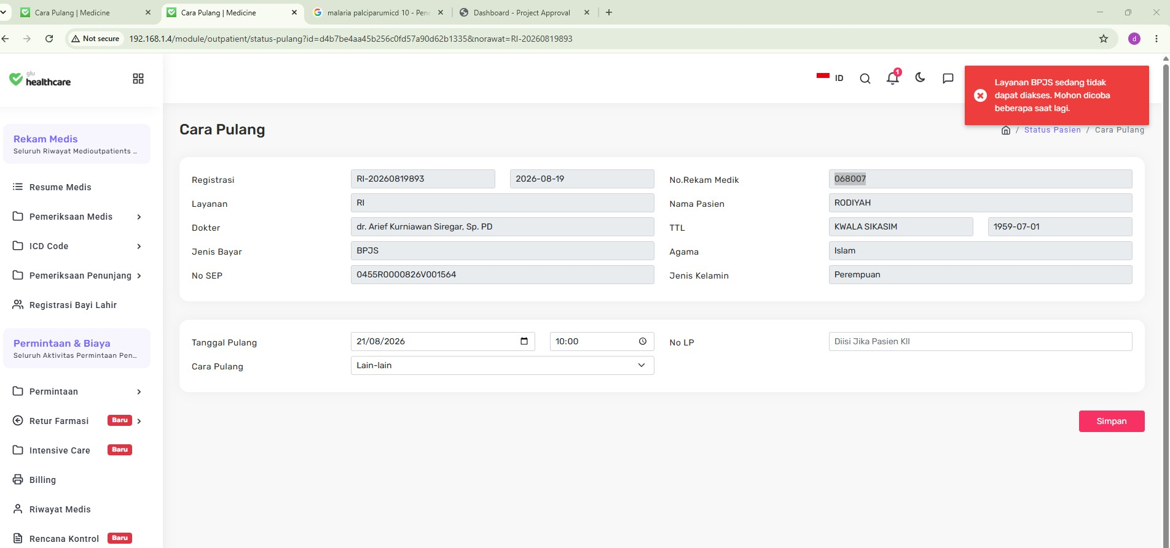Dismiss the red BPJS error toast icon
The width and height of the screenshot is (1170, 548).
(981, 95)
